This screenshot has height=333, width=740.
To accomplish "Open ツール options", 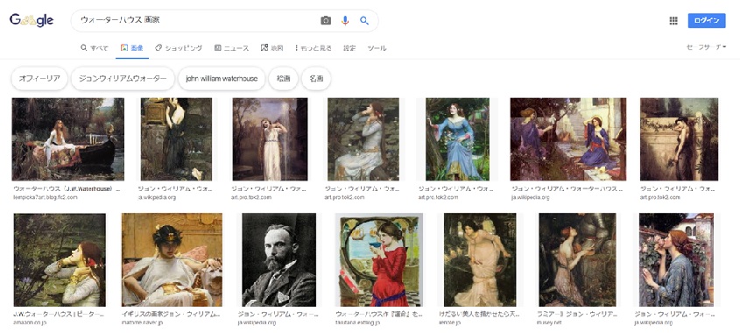I will 377,47.
